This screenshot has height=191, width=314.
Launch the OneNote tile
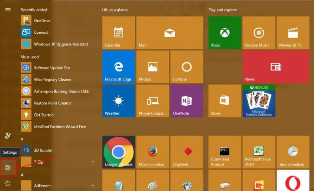coord(187,101)
